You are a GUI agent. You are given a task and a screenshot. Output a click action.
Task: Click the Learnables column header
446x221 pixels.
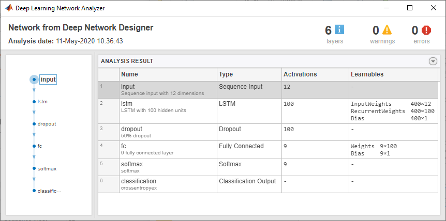(393, 74)
